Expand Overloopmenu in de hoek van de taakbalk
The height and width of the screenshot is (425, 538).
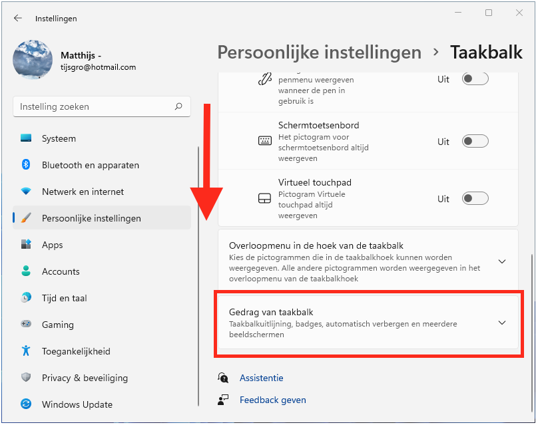pyautogui.click(x=502, y=261)
